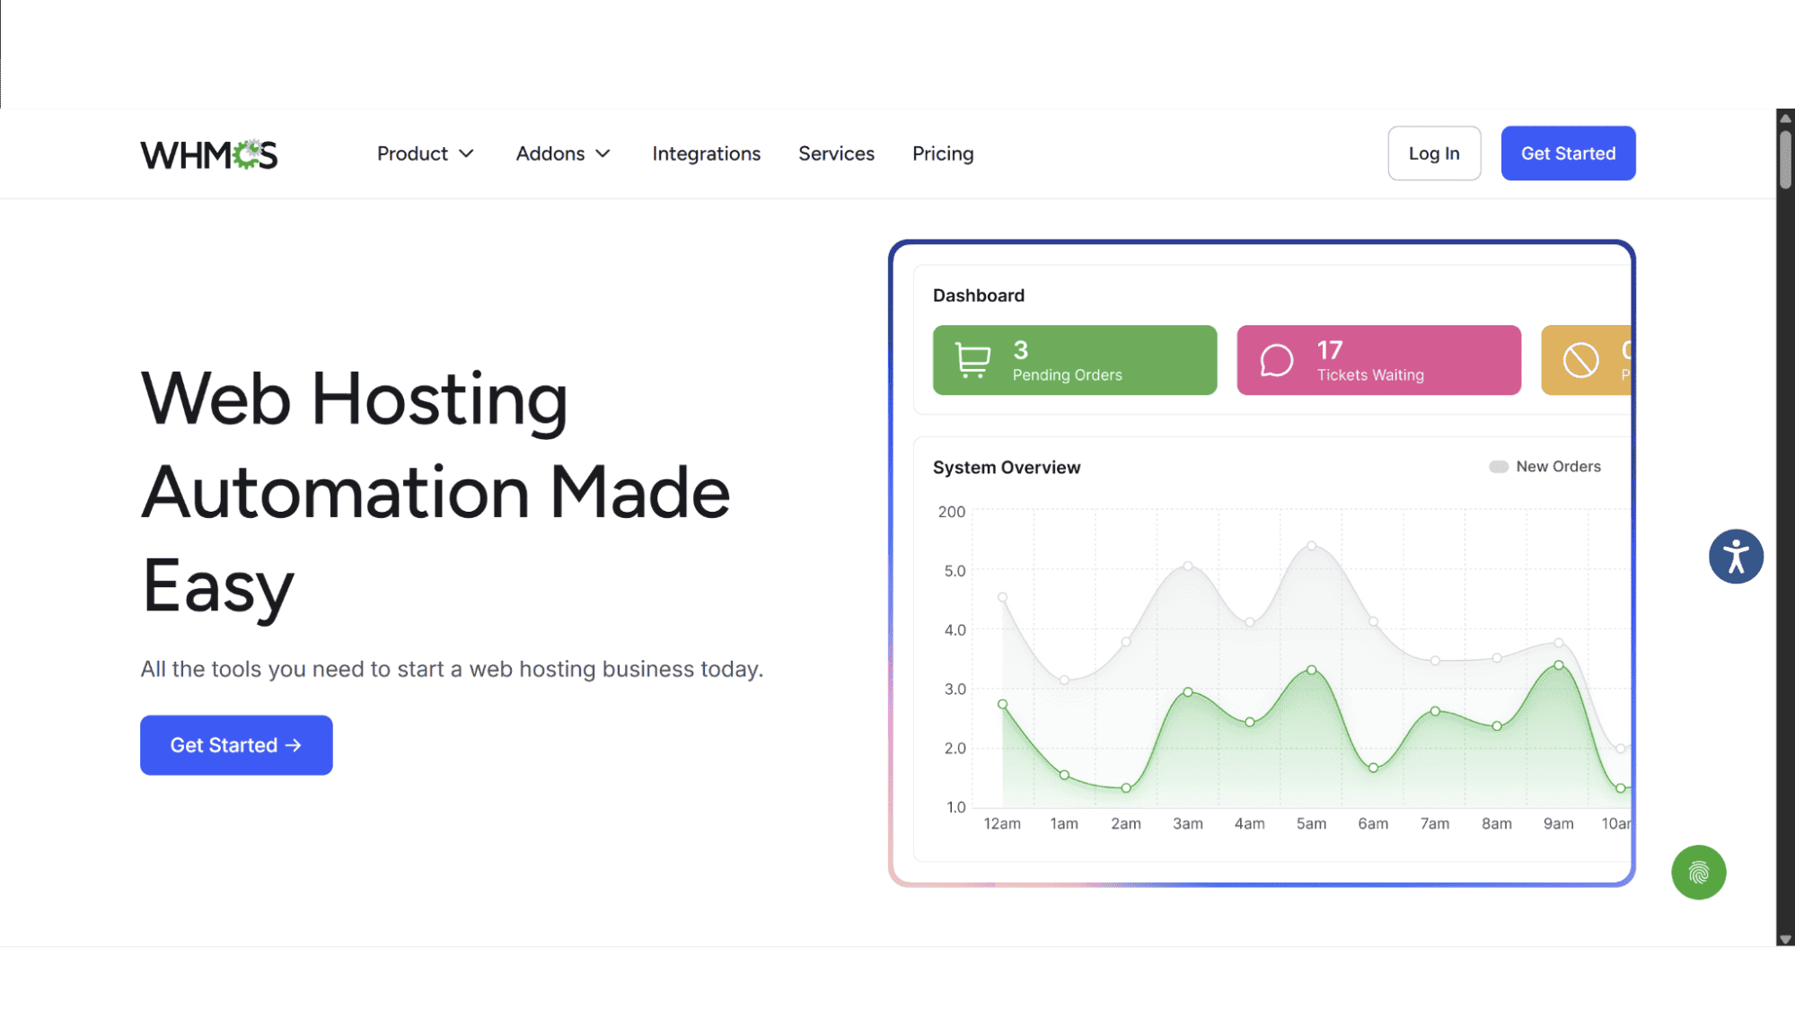
Task: Toggle the New Orders legend indicator
Action: click(x=1498, y=467)
